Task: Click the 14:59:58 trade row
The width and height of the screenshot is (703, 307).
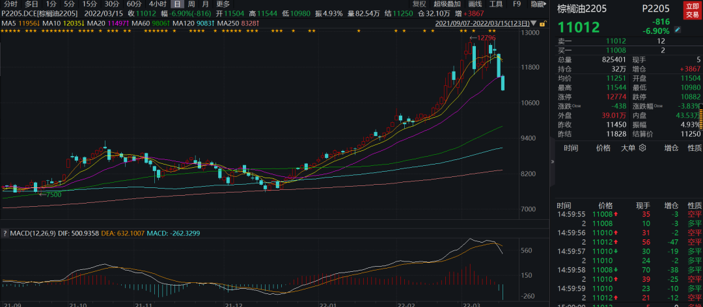Action: pos(627,270)
